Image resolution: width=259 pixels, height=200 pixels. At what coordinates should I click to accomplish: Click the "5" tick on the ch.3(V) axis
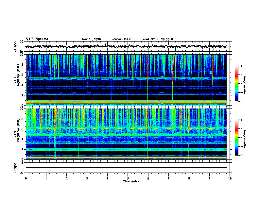click(23, 163)
